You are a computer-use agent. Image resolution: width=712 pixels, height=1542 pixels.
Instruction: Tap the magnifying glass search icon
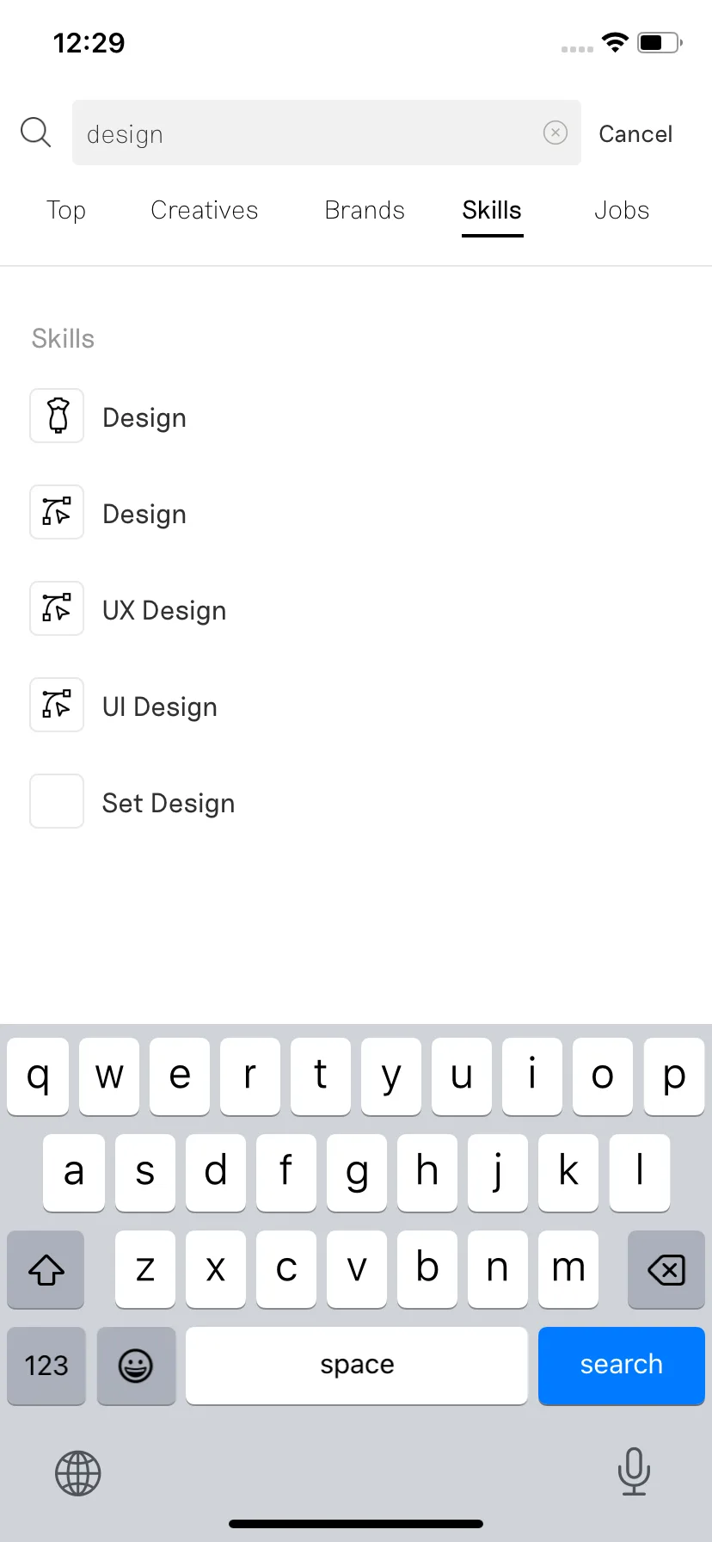pyautogui.click(x=36, y=133)
